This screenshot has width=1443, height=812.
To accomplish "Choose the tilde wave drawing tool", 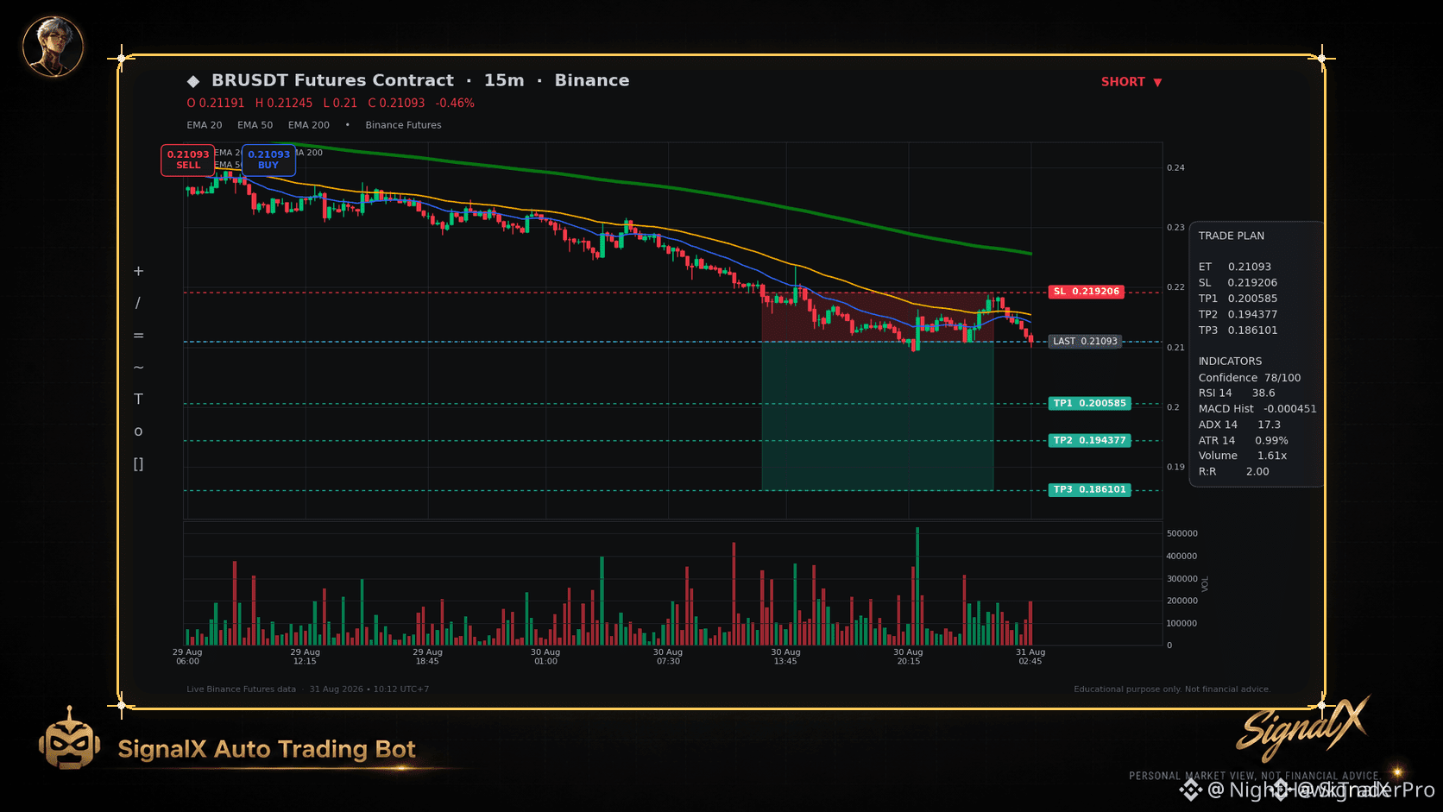I will (x=138, y=367).
